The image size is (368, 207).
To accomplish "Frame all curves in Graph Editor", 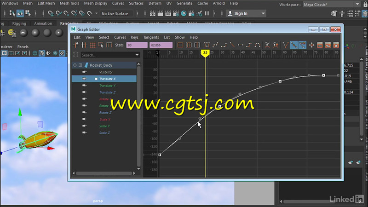I will tap(180, 45).
